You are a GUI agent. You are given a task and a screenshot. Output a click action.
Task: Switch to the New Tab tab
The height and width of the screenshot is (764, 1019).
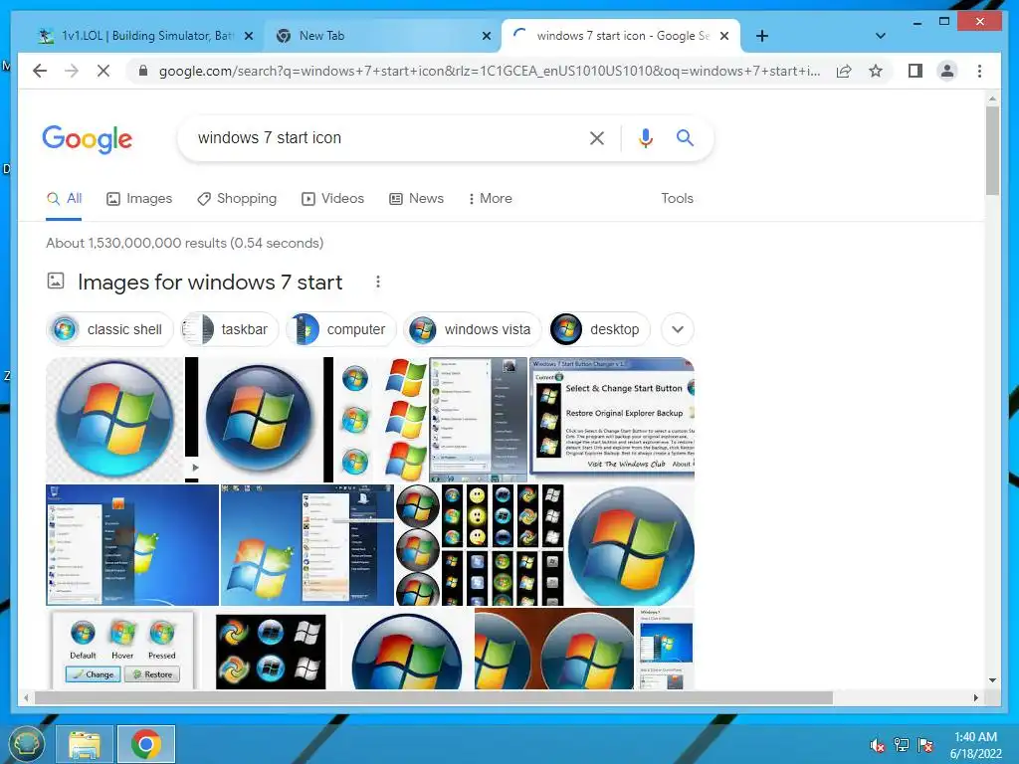coord(382,37)
